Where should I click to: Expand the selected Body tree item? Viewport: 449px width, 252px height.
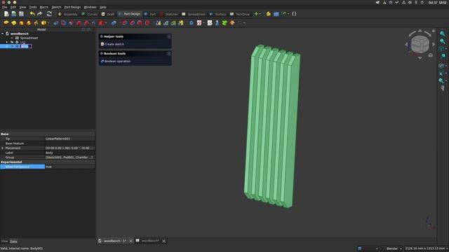(x=7, y=46)
